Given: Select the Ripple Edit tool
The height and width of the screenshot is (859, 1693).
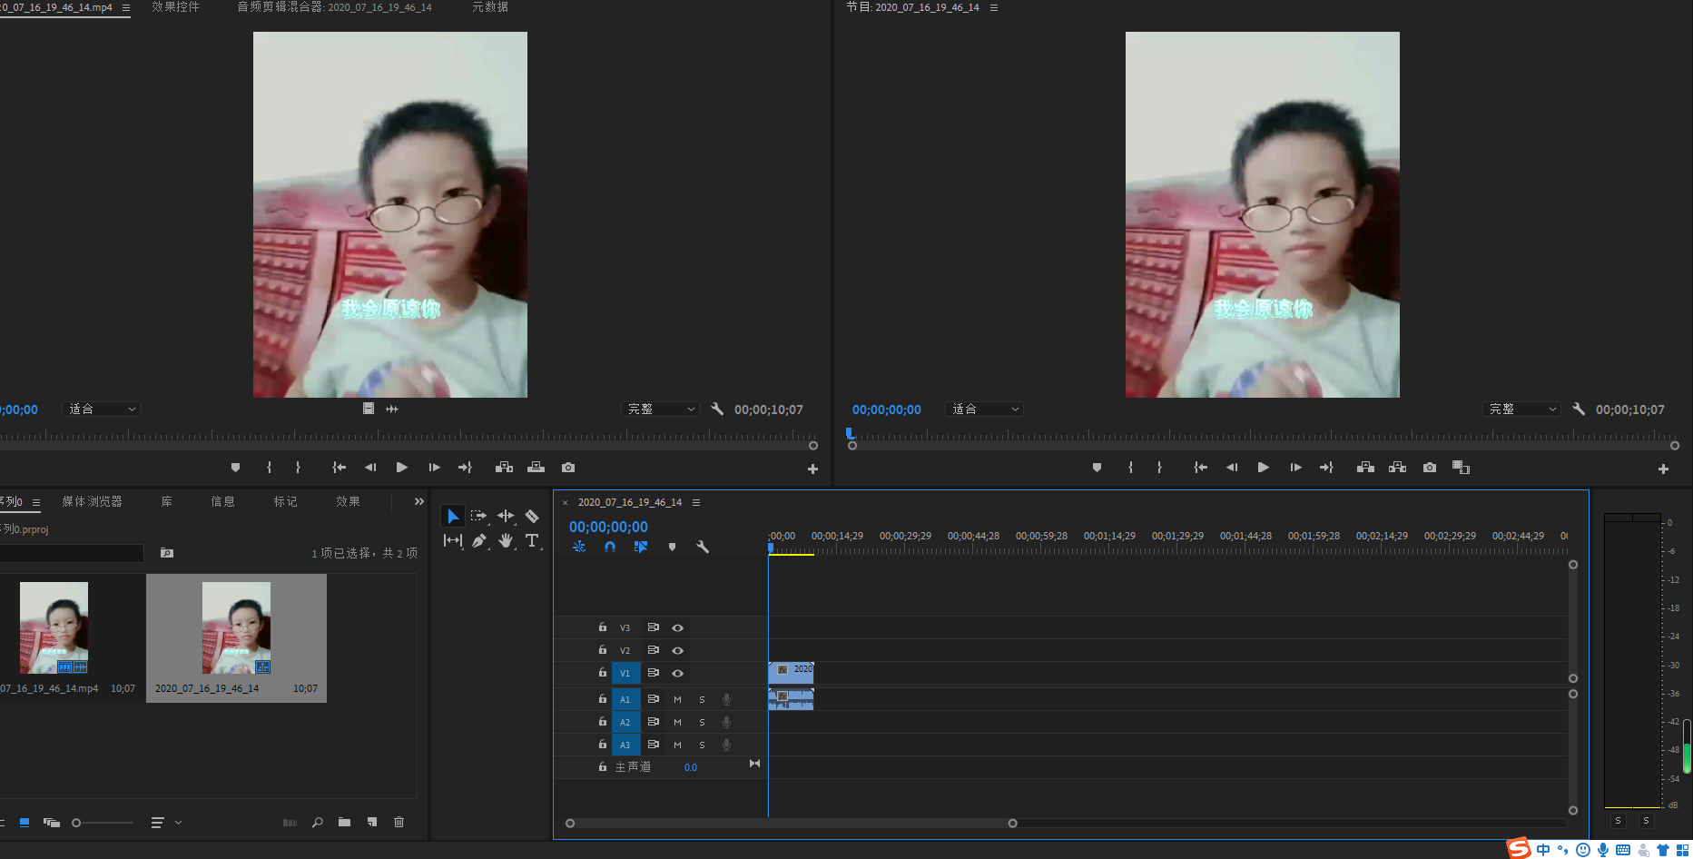Looking at the screenshot, I should pyautogui.click(x=506, y=516).
